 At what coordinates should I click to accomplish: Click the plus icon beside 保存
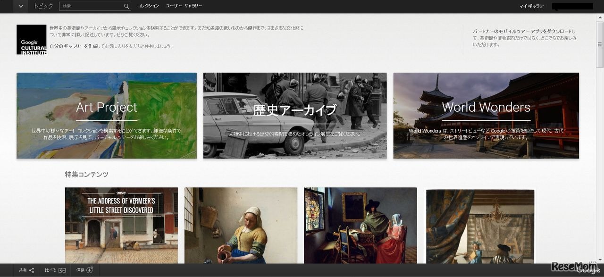pyautogui.click(x=90, y=270)
